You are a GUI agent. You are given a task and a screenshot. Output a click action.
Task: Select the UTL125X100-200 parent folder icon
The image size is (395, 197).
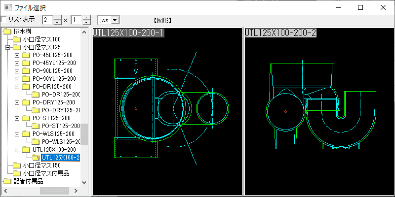[26, 150]
